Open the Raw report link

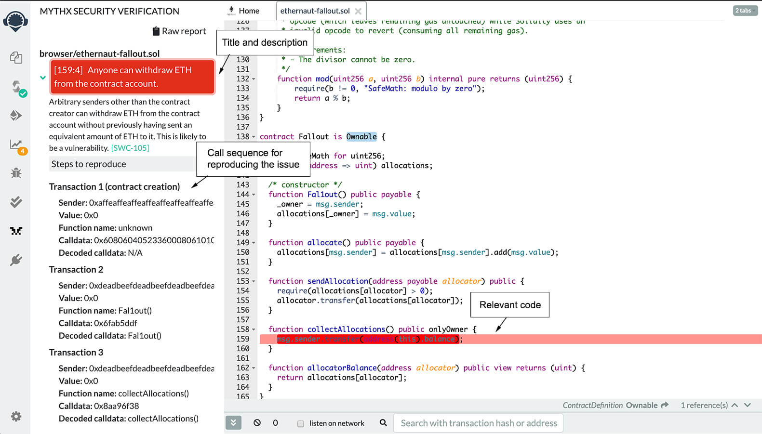click(x=184, y=31)
